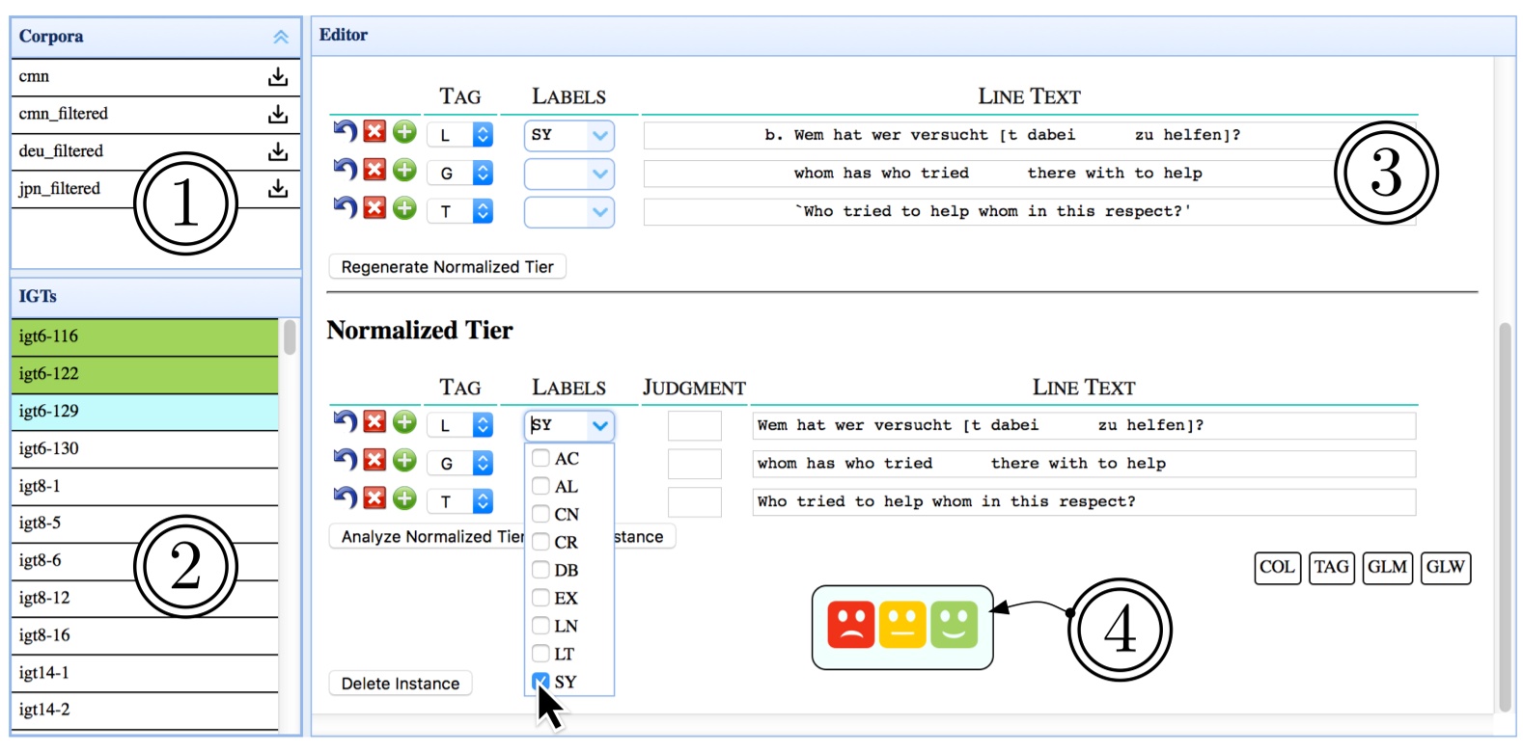This screenshot has height=752, width=1523.
Task: Download the deu_filtered corpus
Action: click(x=278, y=151)
